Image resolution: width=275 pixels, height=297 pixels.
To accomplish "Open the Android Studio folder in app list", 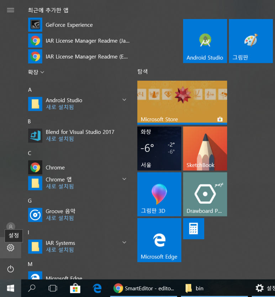I will [x=79, y=104].
